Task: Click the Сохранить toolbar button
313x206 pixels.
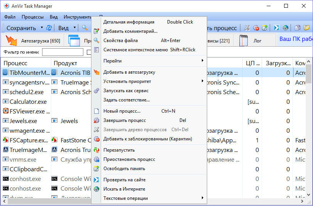Action: point(21,28)
